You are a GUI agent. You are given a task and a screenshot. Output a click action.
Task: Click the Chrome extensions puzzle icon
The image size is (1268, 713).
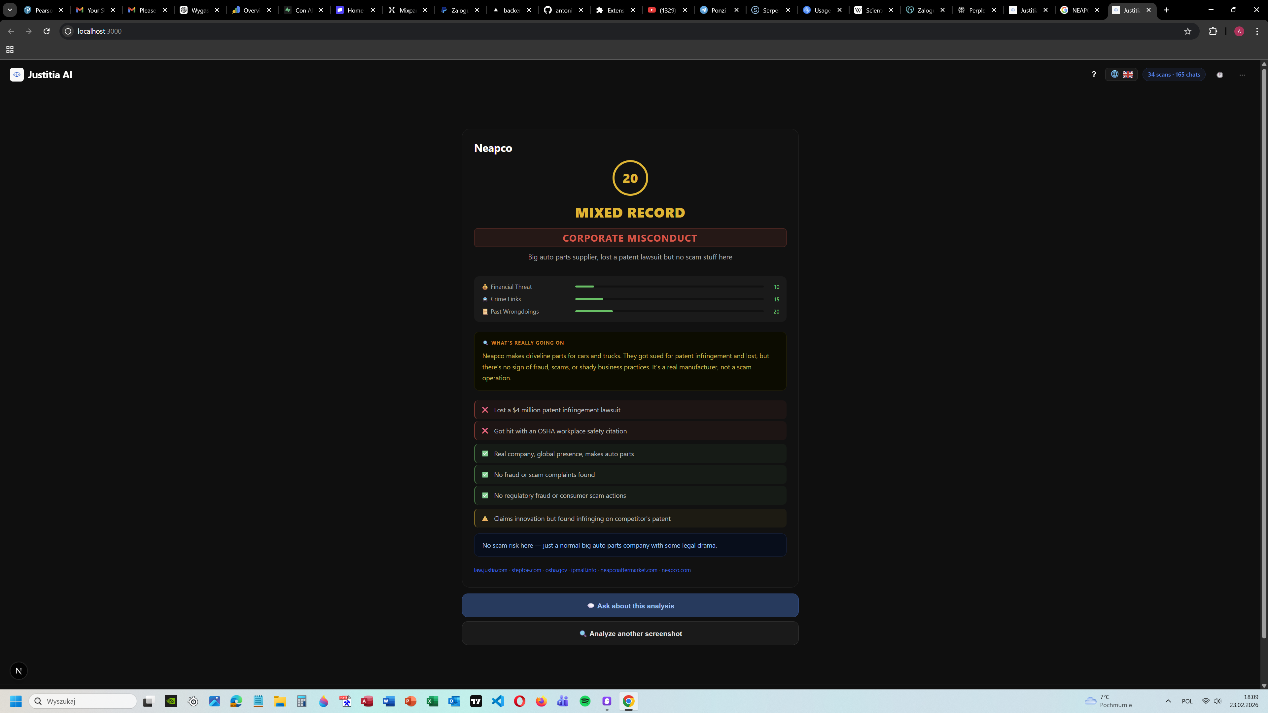[1213, 31]
